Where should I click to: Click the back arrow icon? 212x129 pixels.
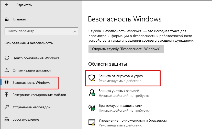[x=7, y=5]
